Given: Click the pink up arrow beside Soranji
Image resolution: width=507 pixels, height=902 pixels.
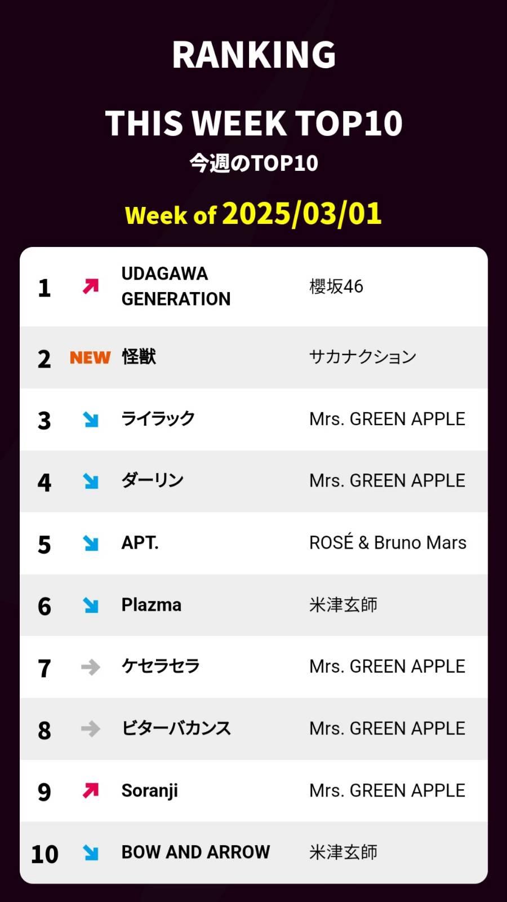Looking at the screenshot, I should (x=91, y=790).
